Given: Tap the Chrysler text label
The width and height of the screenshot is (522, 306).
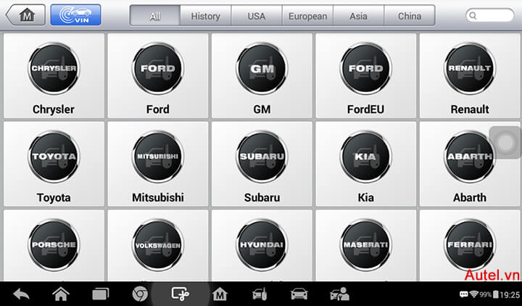Looking at the screenshot, I should 54,109.
